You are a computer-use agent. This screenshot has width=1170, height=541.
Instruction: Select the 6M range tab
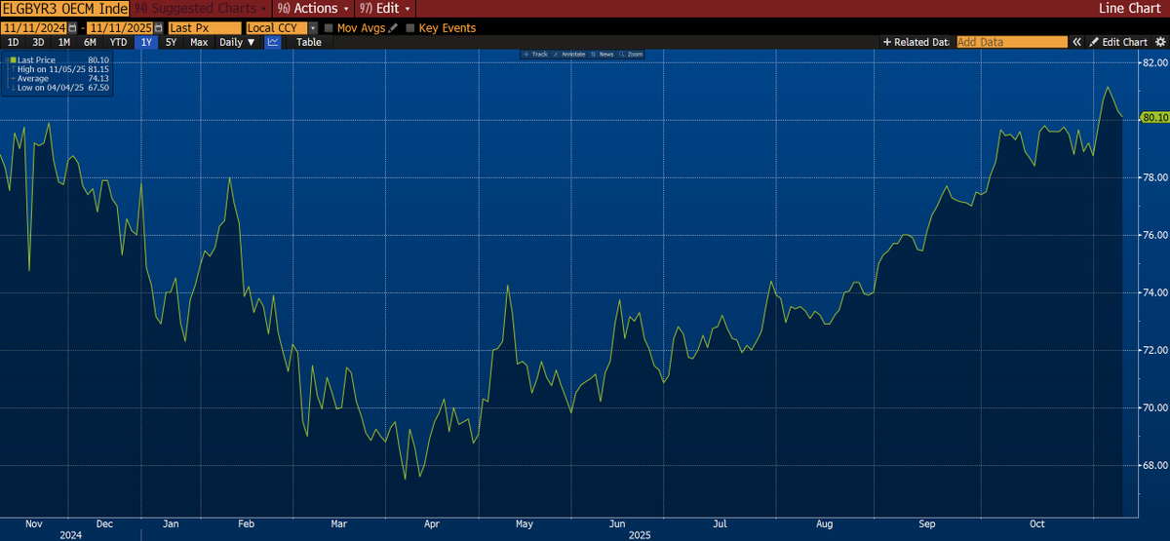[x=89, y=42]
